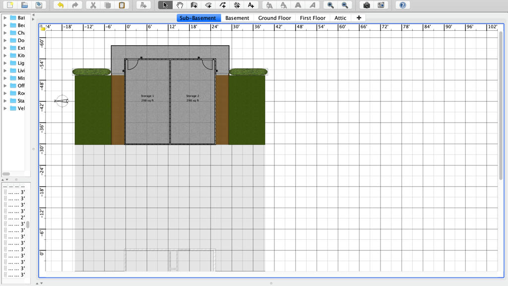The image size is (508, 286).
Task: Choose the Create rooms tool
Action: point(208,5)
